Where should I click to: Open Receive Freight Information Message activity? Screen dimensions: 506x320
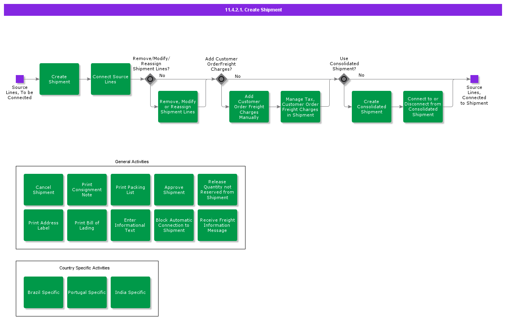pyautogui.click(x=217, y=225)
